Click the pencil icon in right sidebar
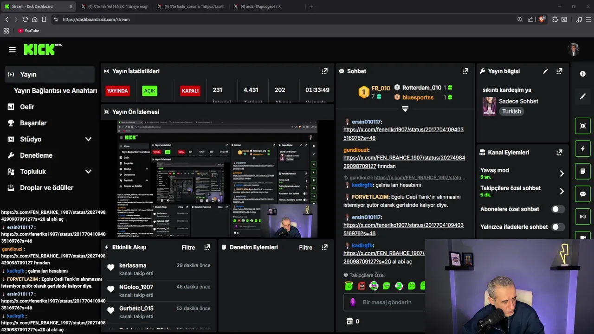Screen dimensions: 594x334 [583, 96]
